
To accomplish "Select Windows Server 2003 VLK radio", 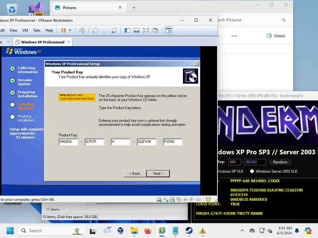I will pos(252,171).
